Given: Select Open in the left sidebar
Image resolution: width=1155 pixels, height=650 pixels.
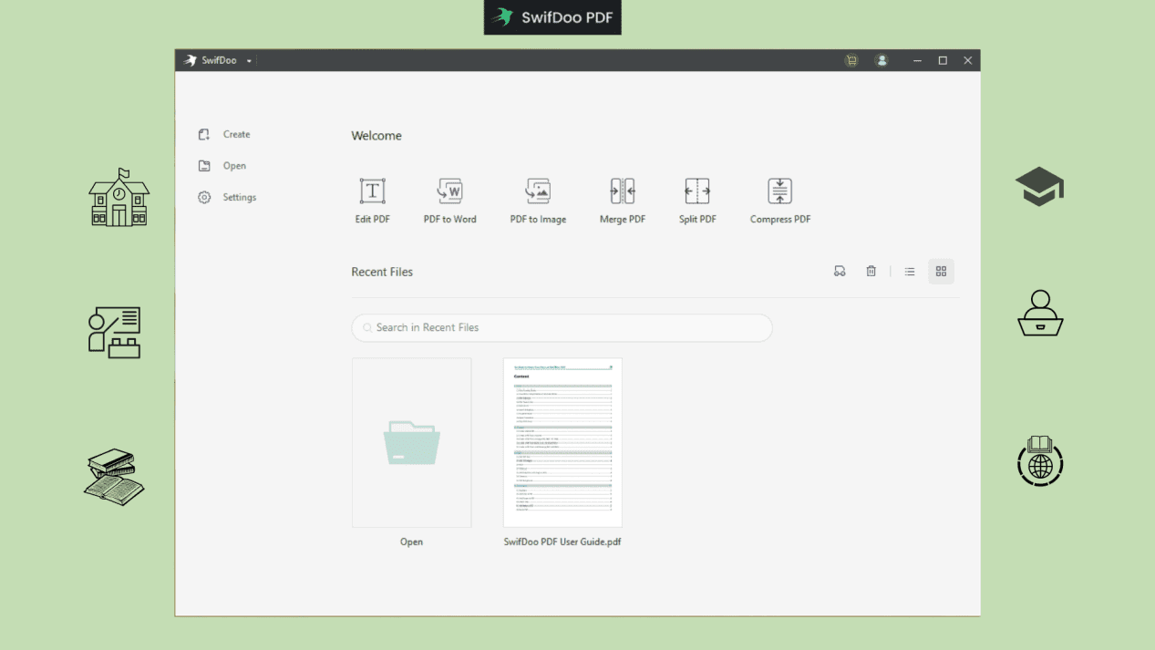Looking at the screenshot, I should click(234, 166).
